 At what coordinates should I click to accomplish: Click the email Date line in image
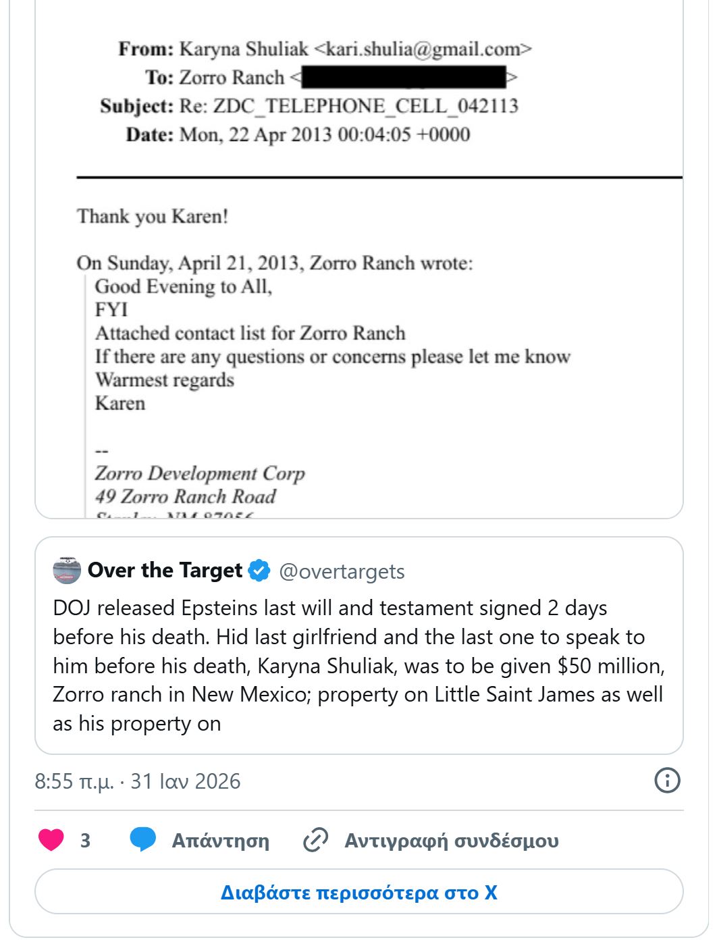click(x=298, y=134)
